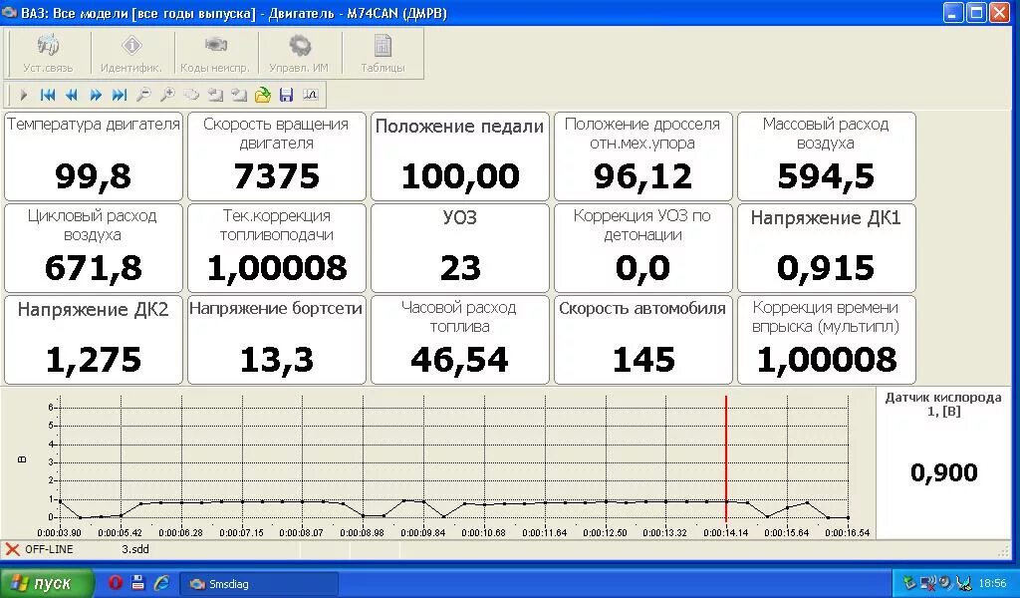
Task: Click the Датчик кислорода 1 value panel
Action: coord(943,462)
